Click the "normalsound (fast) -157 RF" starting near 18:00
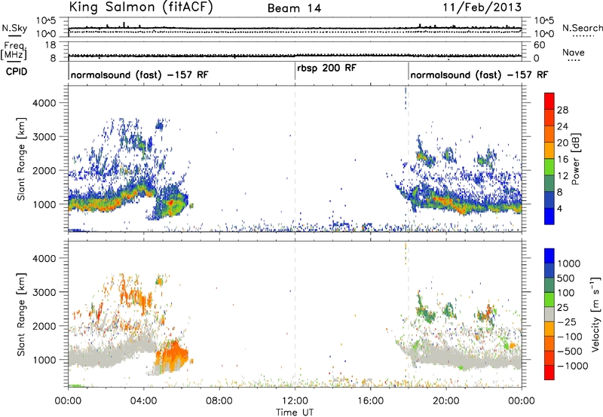603x417 pixels. [x=479, y=75]
